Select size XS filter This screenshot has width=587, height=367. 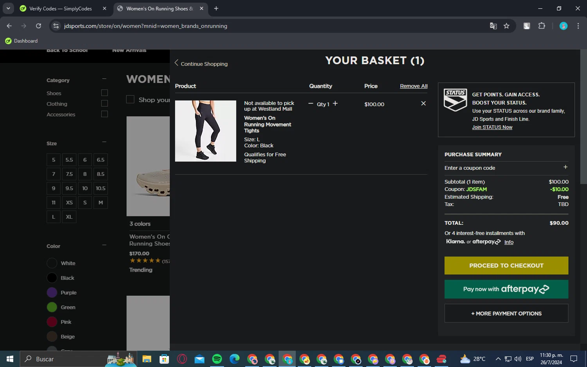[x=69, y=203]
